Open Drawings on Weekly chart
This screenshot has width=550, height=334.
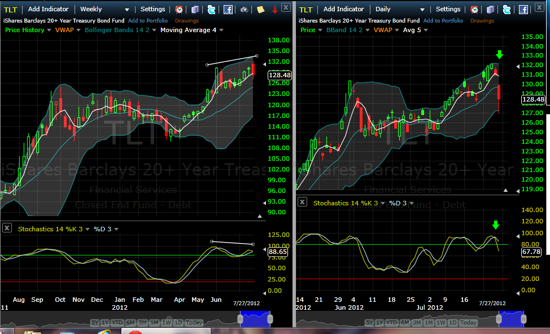(x=186, y=21)
